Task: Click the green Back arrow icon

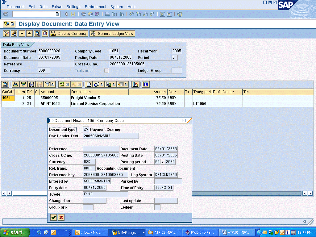Action: (83, 14)
